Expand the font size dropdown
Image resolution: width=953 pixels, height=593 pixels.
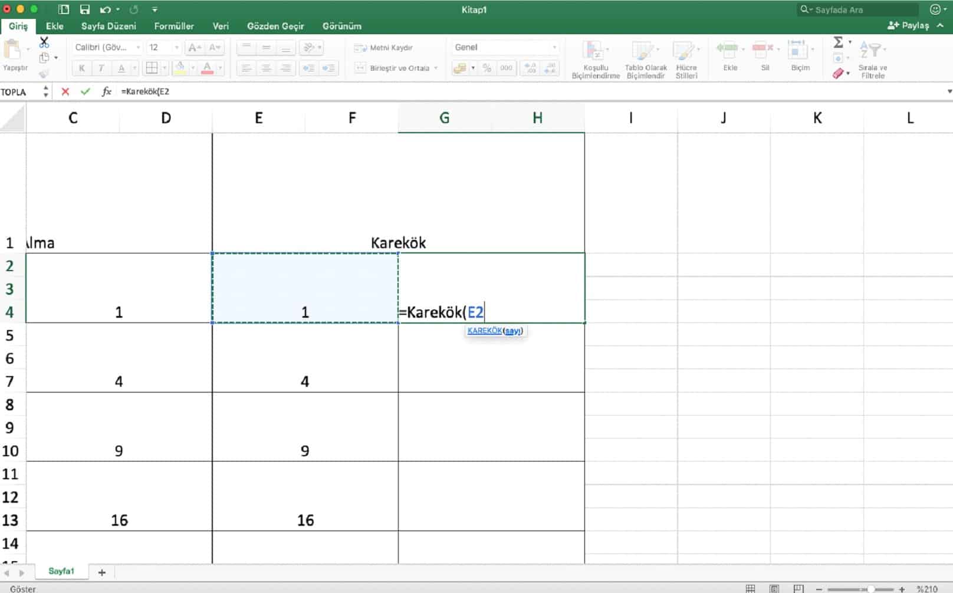pyautogui.click(x=176, y=47)
